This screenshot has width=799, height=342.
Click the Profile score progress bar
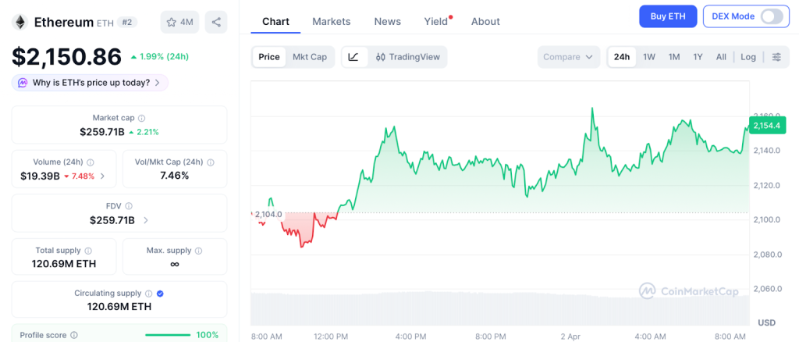pyautogui.click(x=168, y=335)
